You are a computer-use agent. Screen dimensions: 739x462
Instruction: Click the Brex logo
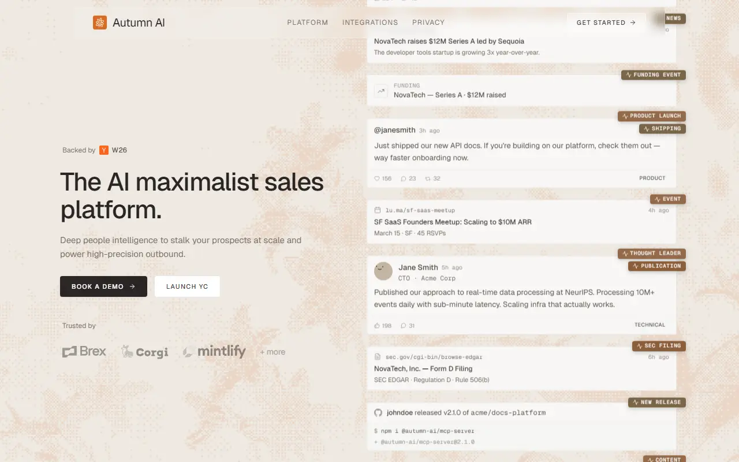pyautogui.click(x=84, y=351)
